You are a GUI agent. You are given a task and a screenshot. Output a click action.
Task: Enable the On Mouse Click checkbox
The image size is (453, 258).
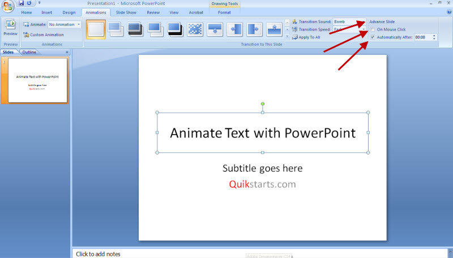pos(373,29)
